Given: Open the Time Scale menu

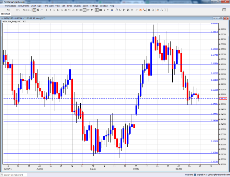Looking at the screenshot, I should point(48,6).
